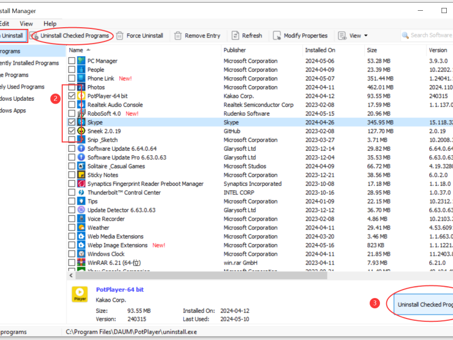Uncheck the Sneek 2.0.19 checkbox

(72, 131)
